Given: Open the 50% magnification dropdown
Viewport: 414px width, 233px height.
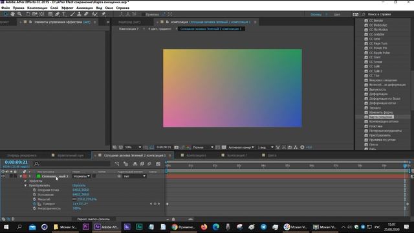Looking at the screenshot, I should [x=133, y=147].
